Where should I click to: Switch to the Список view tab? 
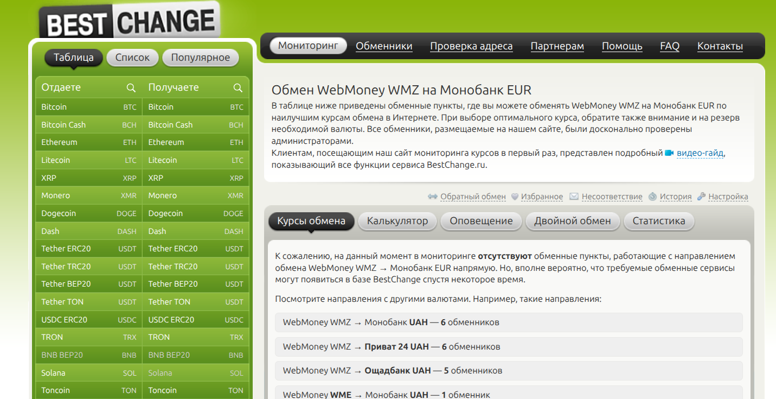coord(132,58)
